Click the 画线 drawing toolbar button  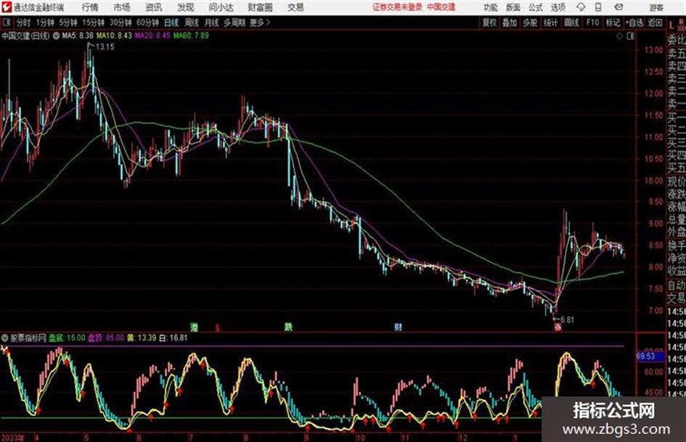(571, 22)
